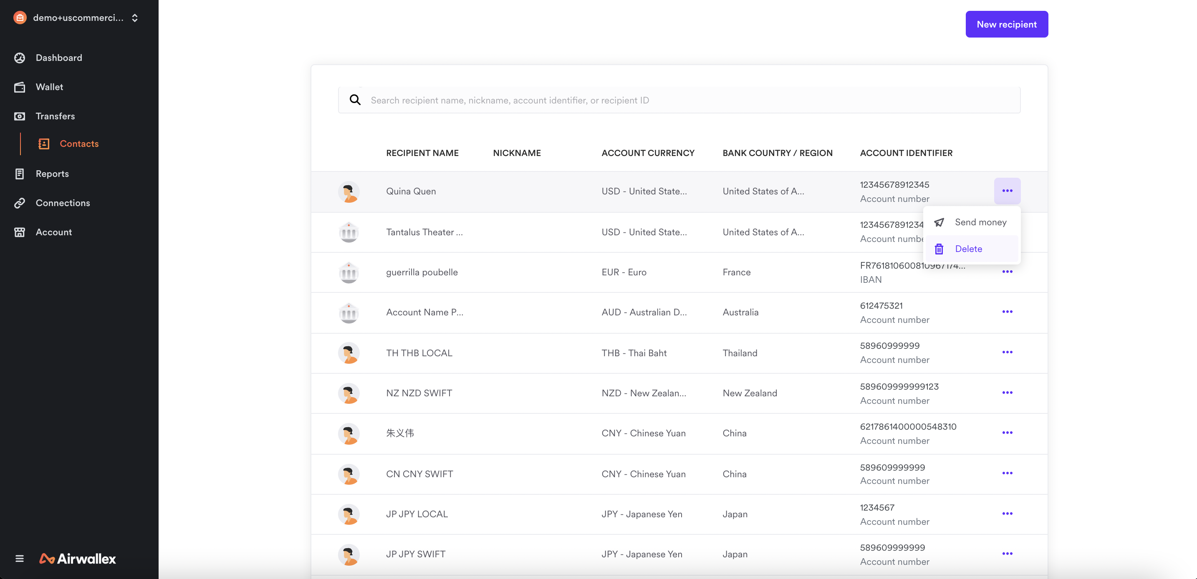Open 朱义伟 row options menu
1197x579 pixels.
click(x=1007, y=433)
